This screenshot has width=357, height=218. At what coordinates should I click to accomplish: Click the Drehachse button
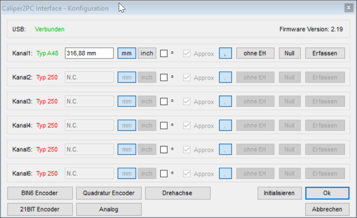[x=177, y=193]
